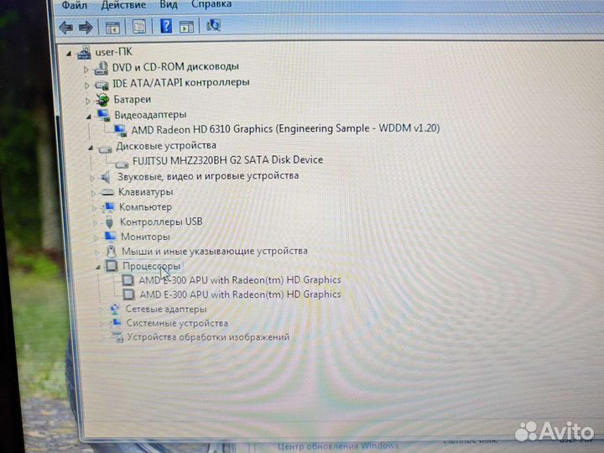
Task: Click the Батареи battery icon
Action: point(102,100)
